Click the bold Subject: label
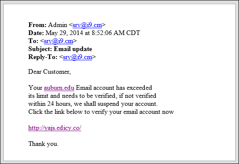The image size is (239, 164). click(40, 49)
